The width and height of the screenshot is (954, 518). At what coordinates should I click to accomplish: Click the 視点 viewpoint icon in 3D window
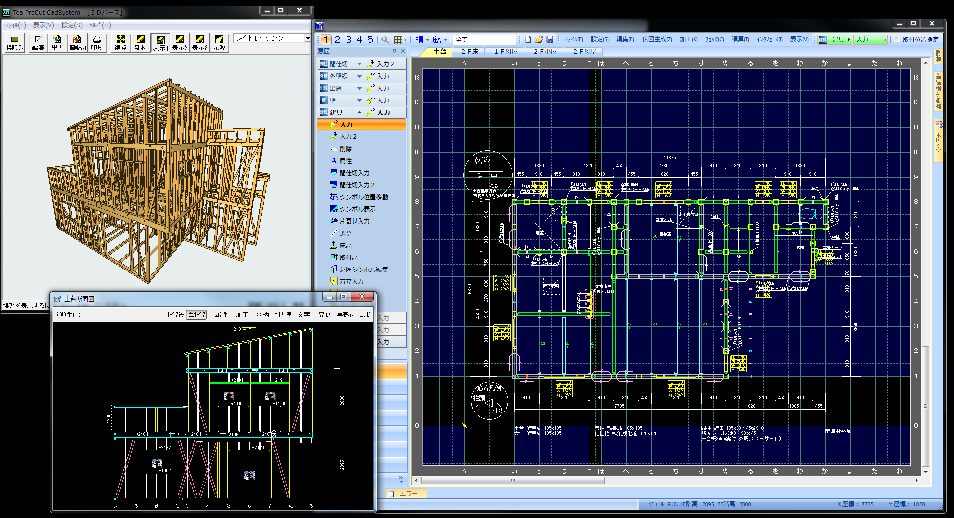[120, 42]
